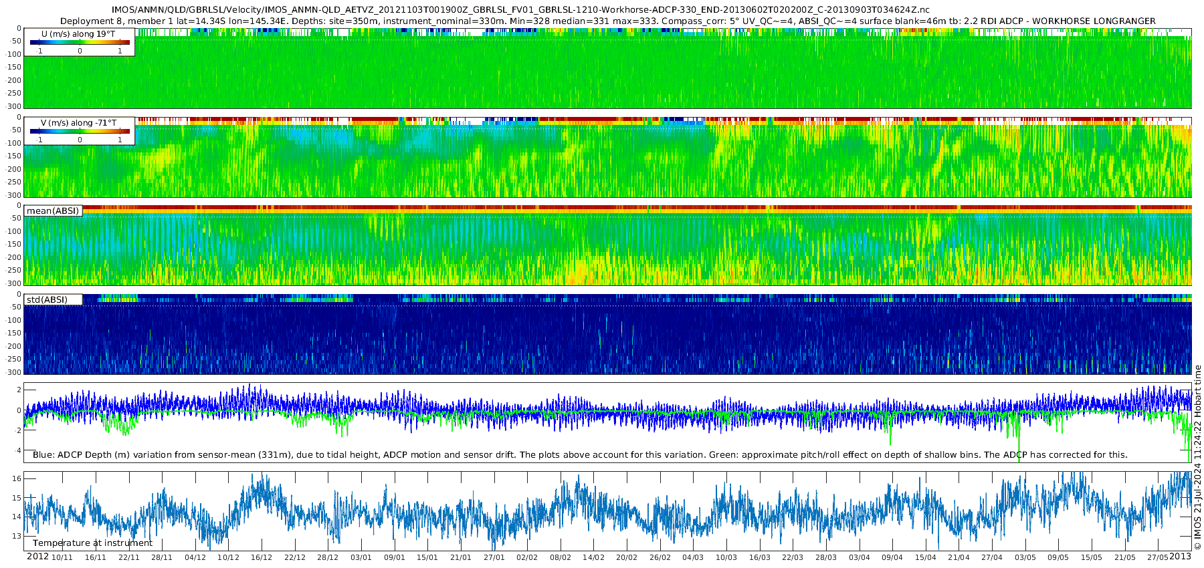Click the Deployment 8 metadata subtitle line
Image resolution: width=1204 pixels, height=568 pixels.
coord(607,21)
